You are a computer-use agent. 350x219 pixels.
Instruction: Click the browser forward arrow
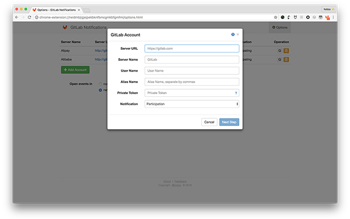point(23,17)
